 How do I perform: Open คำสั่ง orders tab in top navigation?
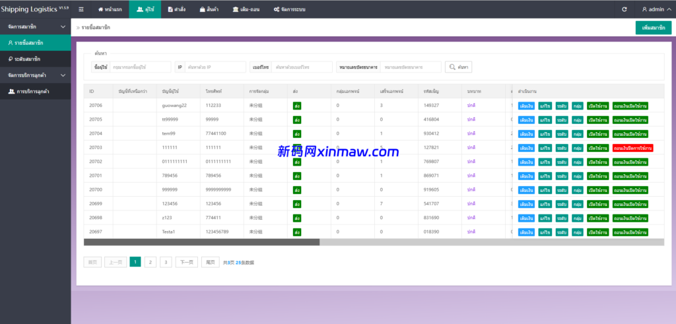click(x=176, y=9)
